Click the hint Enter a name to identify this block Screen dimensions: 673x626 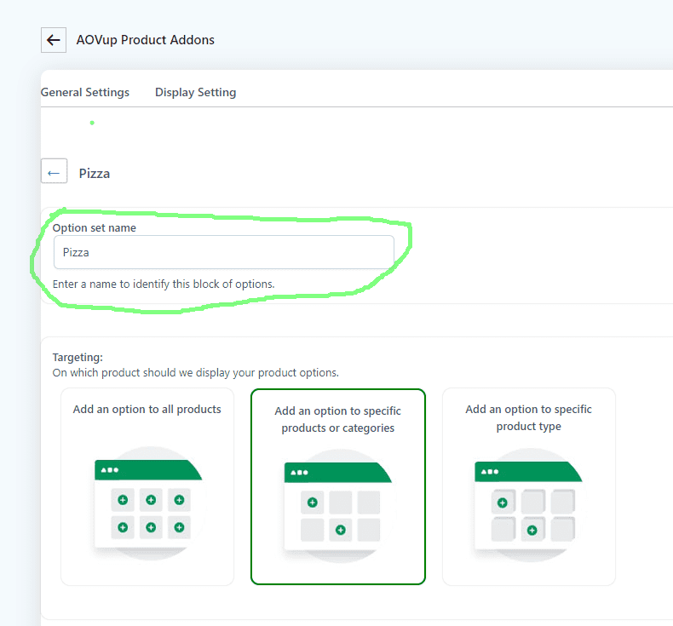click(164, 284)
